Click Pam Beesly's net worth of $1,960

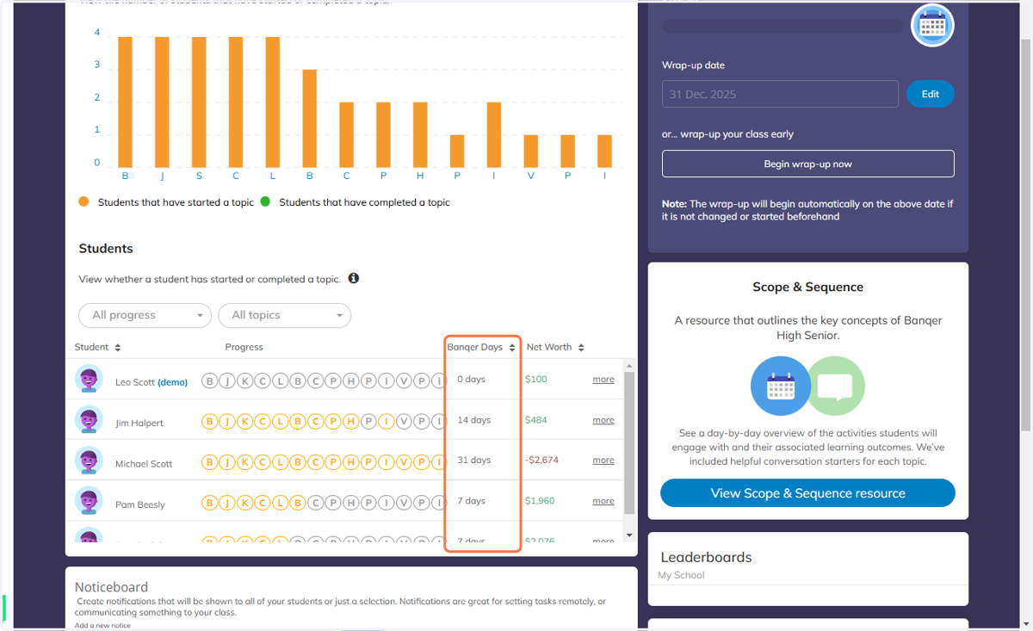540,500
